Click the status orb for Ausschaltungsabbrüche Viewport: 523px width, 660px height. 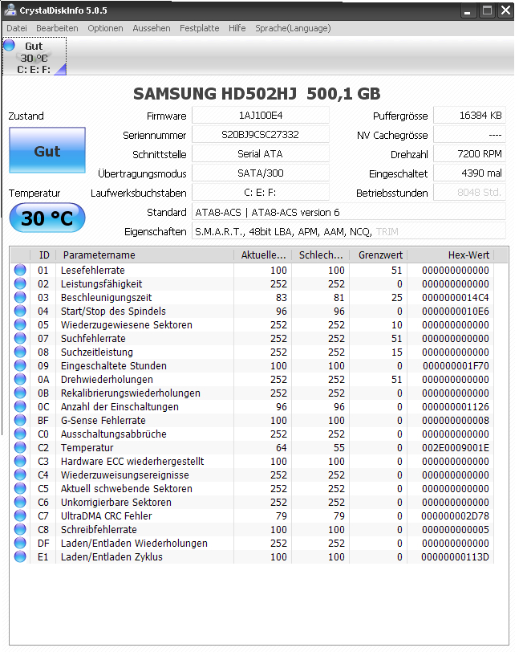20,434
